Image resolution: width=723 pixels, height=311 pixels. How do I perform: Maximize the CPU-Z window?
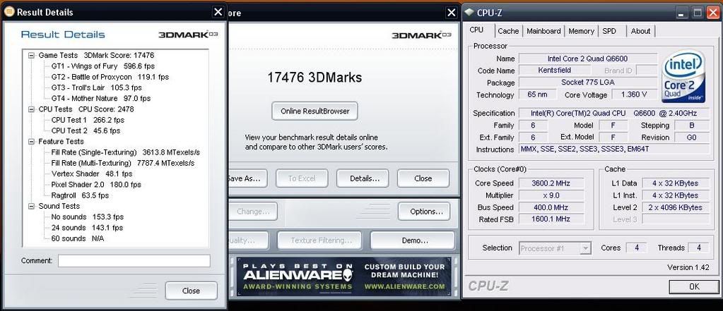[698, 13]
